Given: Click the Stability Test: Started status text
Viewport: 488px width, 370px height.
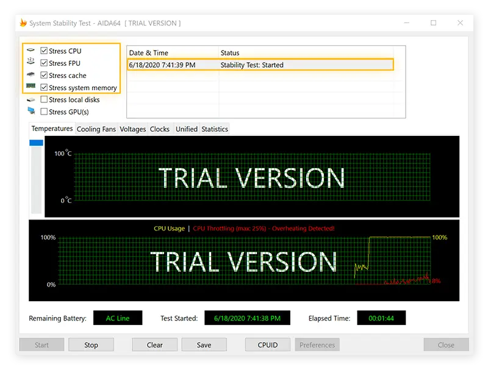Looking at the screenshot, I should (252, 65).
